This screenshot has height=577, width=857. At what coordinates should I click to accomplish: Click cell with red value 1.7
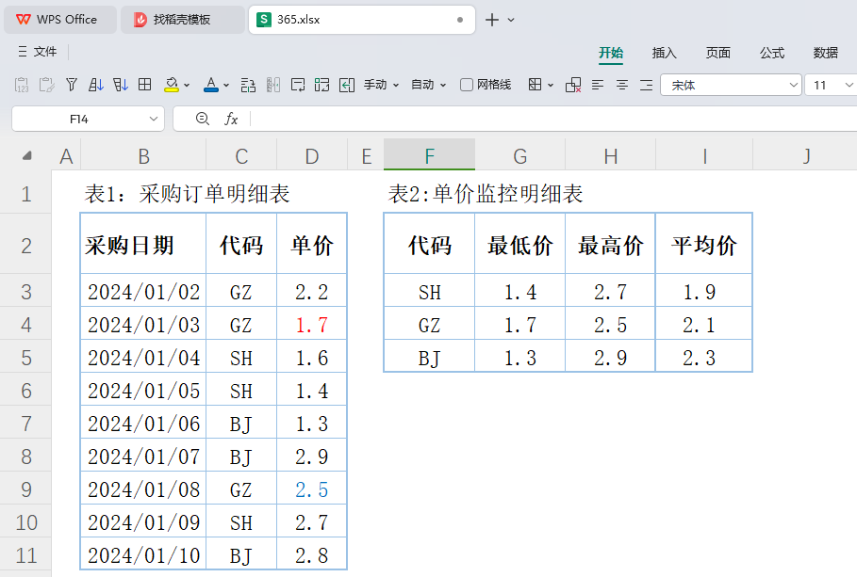point(312,325)
